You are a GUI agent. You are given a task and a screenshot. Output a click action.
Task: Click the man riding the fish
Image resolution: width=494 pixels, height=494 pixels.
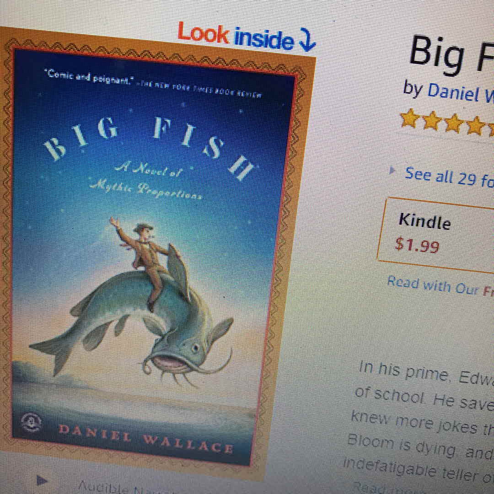[x=142, y=258]
